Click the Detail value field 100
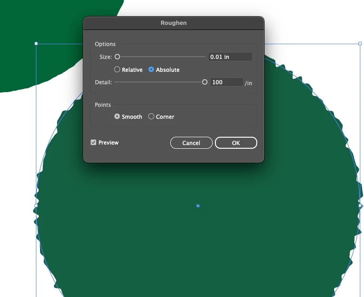Viewport: 364px width, 297px height. 227,82
